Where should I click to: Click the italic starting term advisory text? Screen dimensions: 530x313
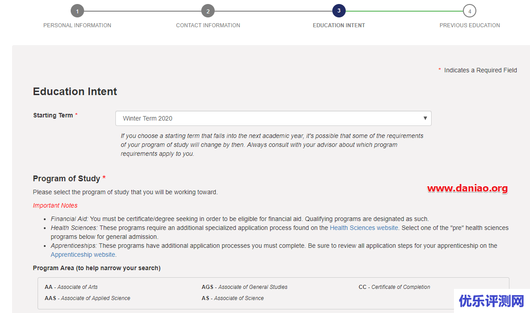pos(272,145)
